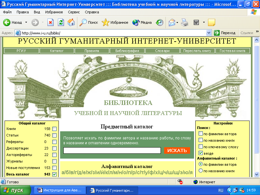Click the Интернет zone globe icon
The image size is (260, 195).
[196, 182]
